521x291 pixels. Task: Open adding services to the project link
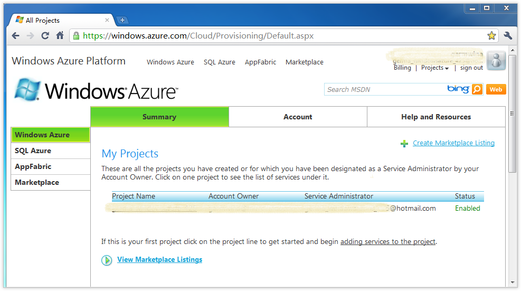(x=388, y=242)
